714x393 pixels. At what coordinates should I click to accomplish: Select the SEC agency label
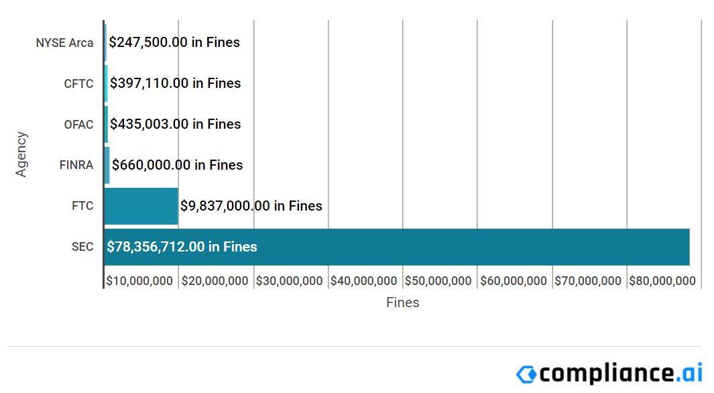coord(82,247)
